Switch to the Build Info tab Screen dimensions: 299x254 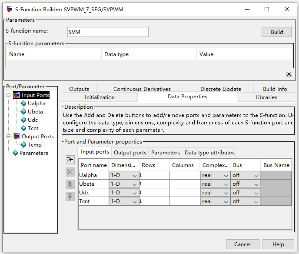(275, 89)
